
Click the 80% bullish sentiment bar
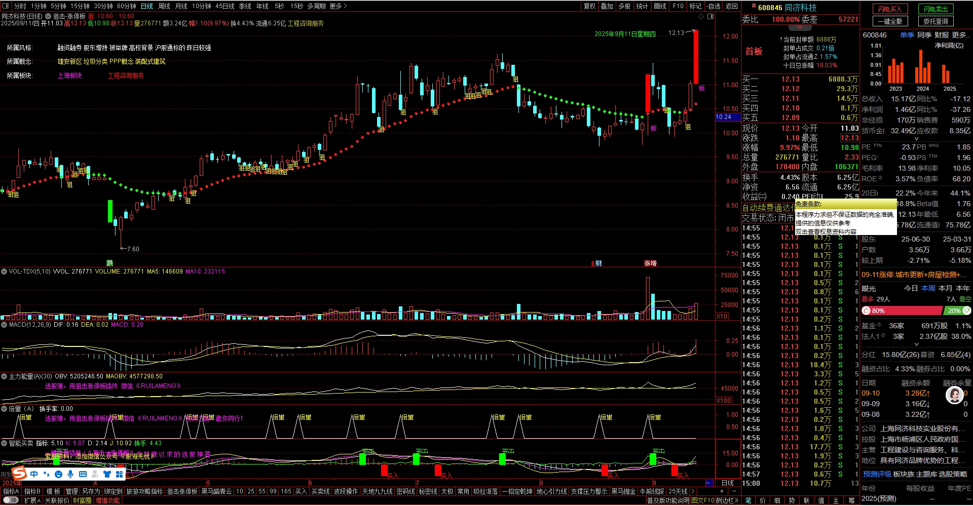tap(902, 310)
